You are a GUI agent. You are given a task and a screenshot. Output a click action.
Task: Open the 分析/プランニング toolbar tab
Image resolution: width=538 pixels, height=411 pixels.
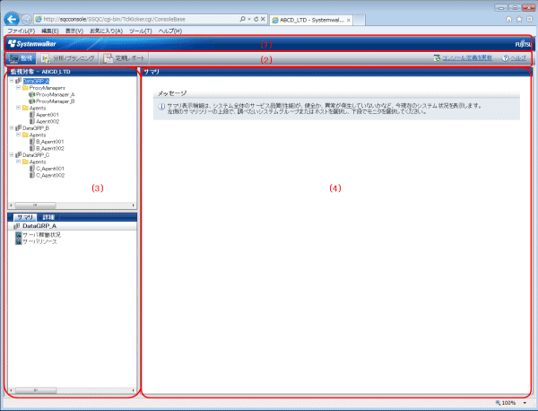click(x=68, y=58)
